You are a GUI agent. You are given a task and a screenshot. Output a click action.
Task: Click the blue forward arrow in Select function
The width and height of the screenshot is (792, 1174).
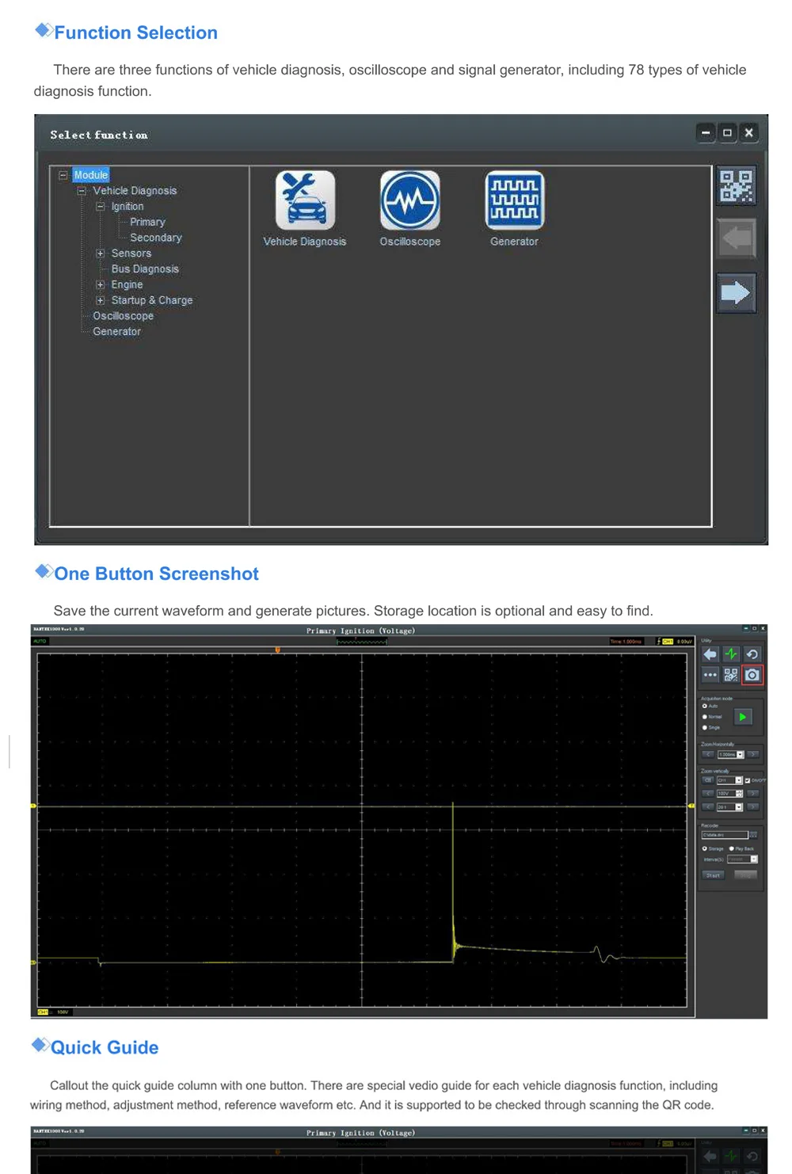click(x=736, y=292)
